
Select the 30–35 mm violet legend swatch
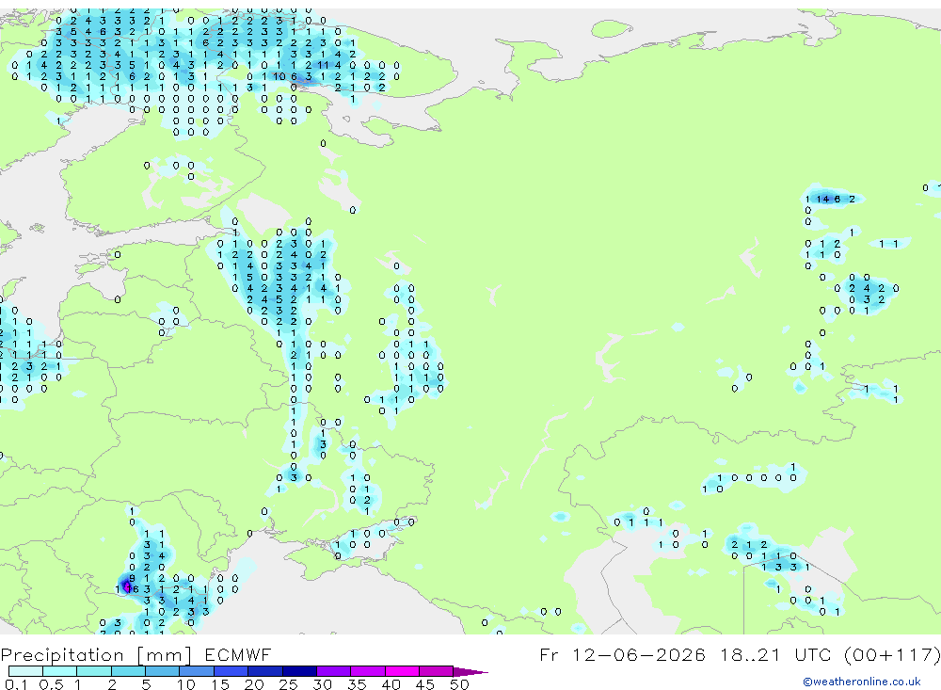pos(333,671)
